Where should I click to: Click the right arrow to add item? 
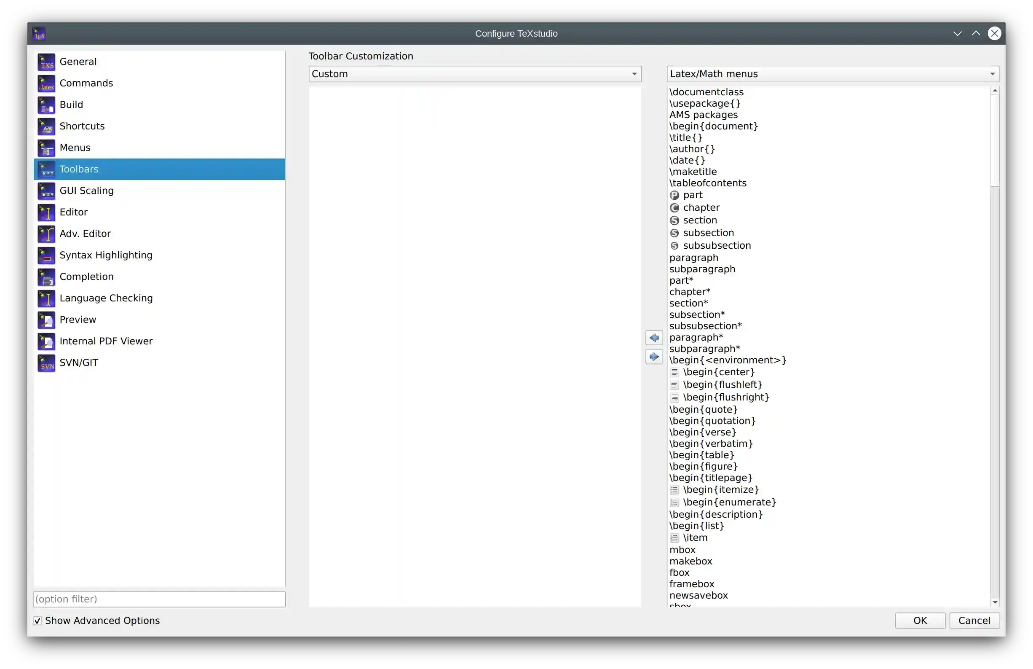click(654, 357)
